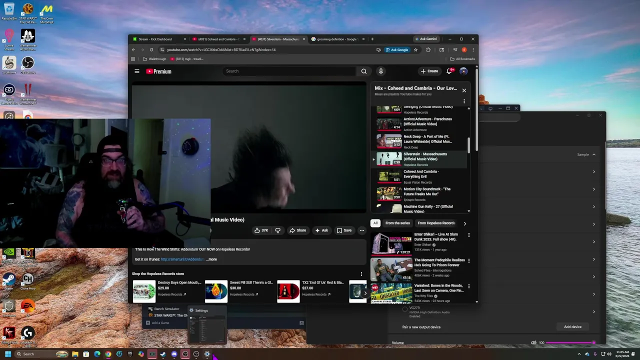Image resolution: width=640 pixels, height=360 pixels.
Task: Click the Windows taskbar Search box
Action: (42, 354)
